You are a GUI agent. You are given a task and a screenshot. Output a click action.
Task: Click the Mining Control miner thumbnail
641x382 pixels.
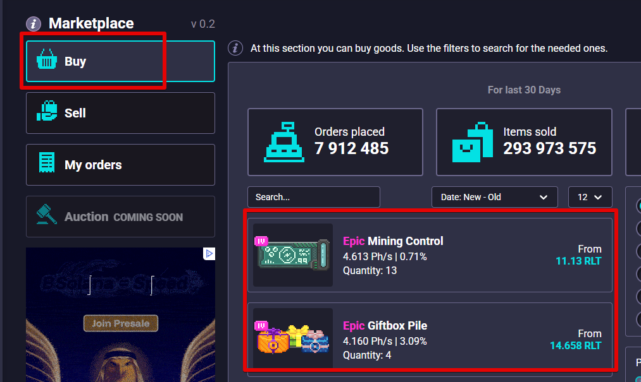(293, 255)
